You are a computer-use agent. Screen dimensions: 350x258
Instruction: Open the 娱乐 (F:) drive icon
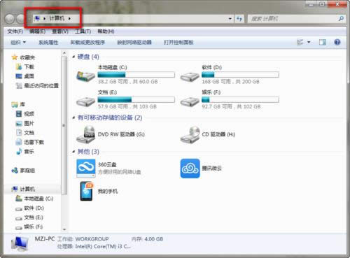[190, 101]
